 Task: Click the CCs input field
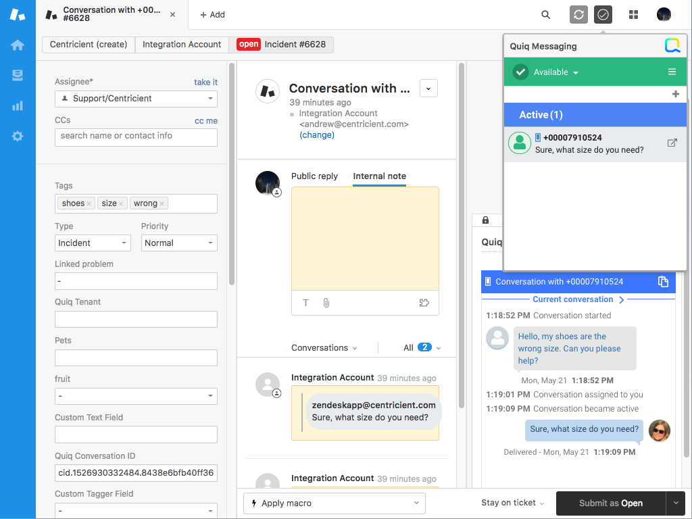[x=136, y=137]
